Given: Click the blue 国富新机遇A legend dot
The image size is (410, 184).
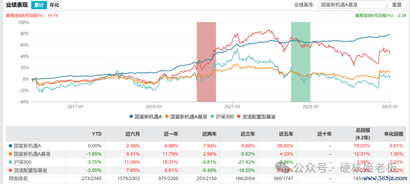Looking at the screenshot, I should pos(131,117).
